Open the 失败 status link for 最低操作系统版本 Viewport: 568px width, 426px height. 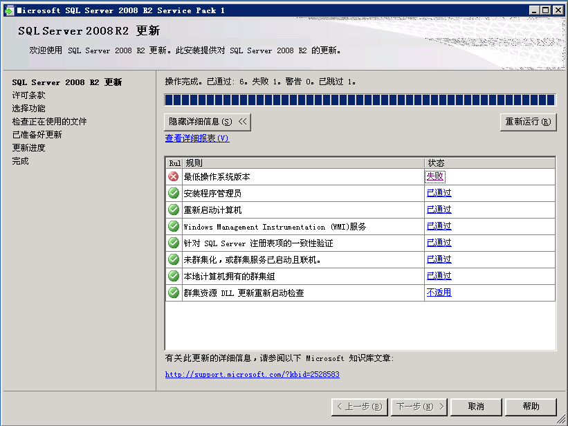coord(435,176)
